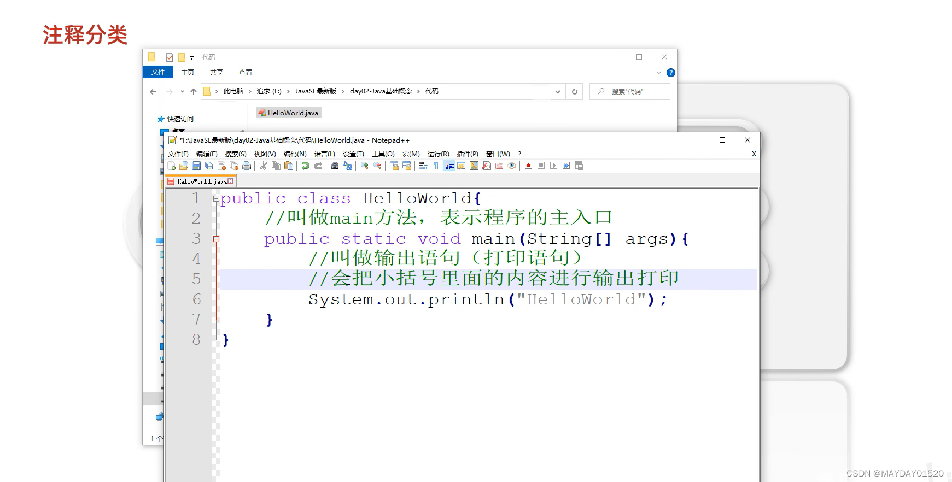This screenshot has height=482, width=952.
Task: Toggle synchronized horizontal scrolling icon
Action: tap(407, 166)
